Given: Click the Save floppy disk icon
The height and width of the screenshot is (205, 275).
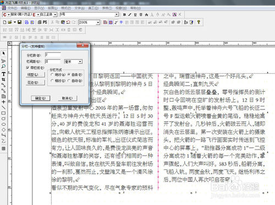Looking at the screenshot, I should [19, 22].
